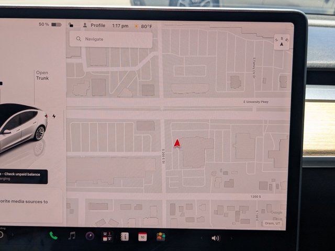Image resolution: width=335 pixels, height=251 pixels.
Task: Tap Open Trunk
Action: coord(42,75)
